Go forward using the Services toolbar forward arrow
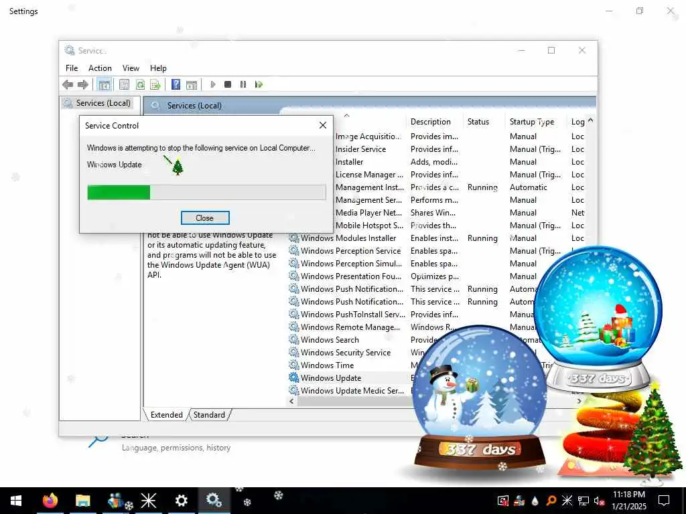 point(82,84)
